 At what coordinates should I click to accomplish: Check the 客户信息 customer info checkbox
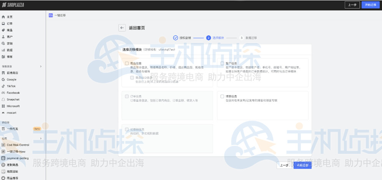(x=222, y=63)
